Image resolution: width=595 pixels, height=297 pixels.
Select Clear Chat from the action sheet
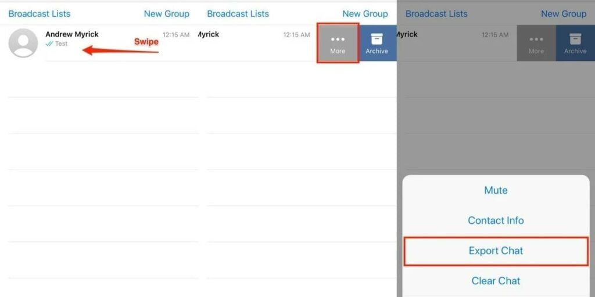pos(496,281)
